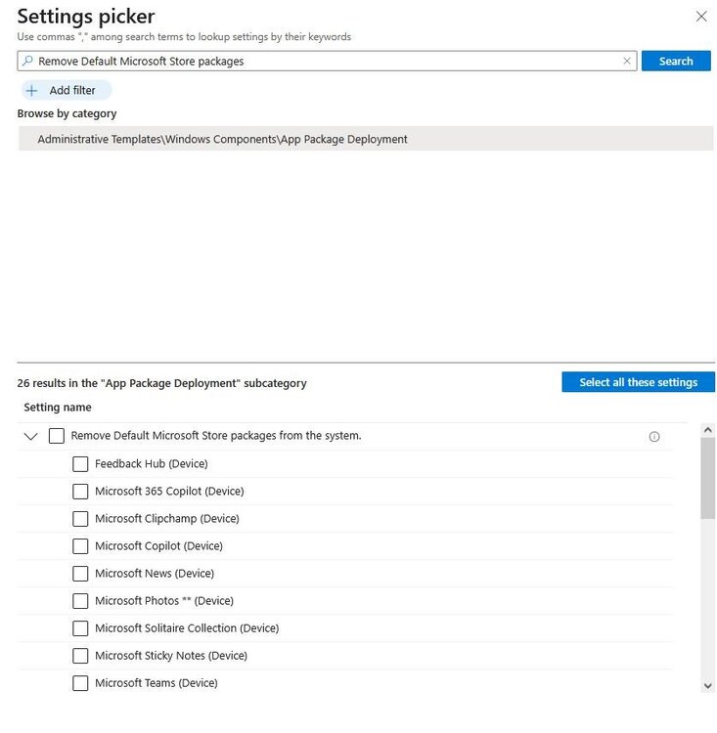The image size is (717, 733).
Task: Click the search magnifier icon
Action: pos(27,61)
